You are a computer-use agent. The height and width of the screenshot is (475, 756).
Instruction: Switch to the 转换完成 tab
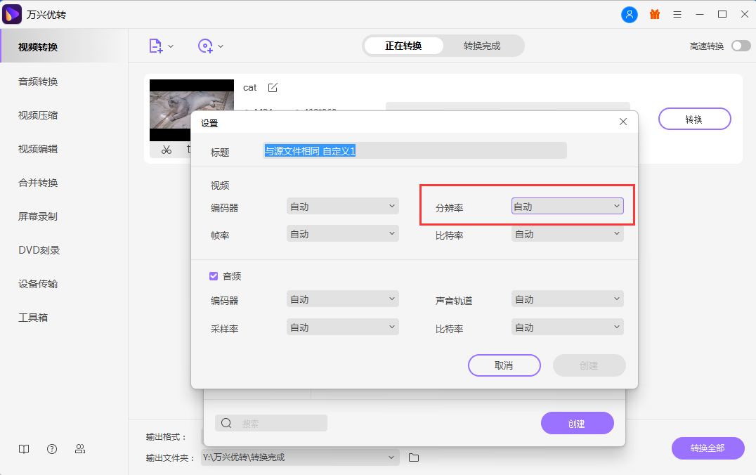tap(483, 45)
